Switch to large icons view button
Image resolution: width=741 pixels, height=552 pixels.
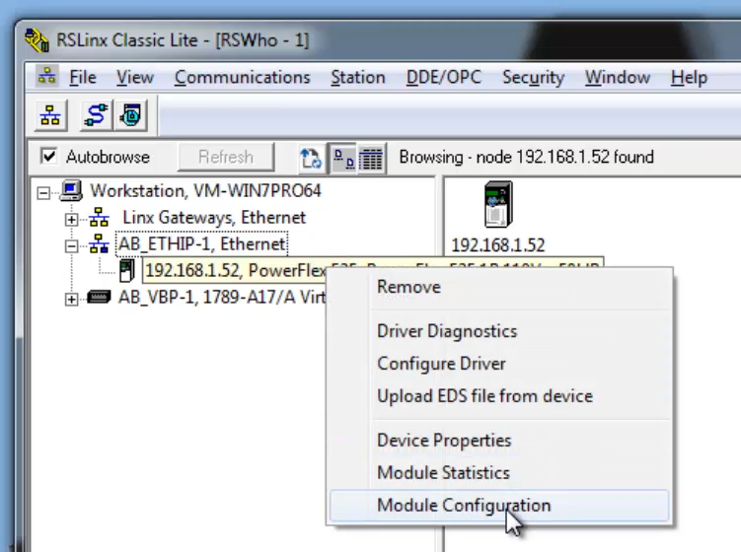343,158
